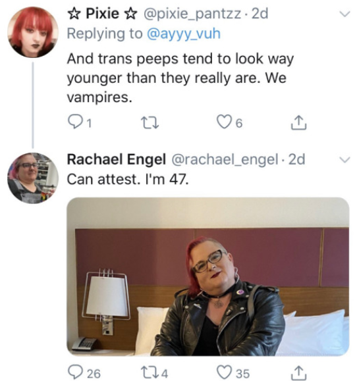This screenshot has width=355, height=381.
Task: Click the Rachael Engel display name
Action: [x=116, y=160]
